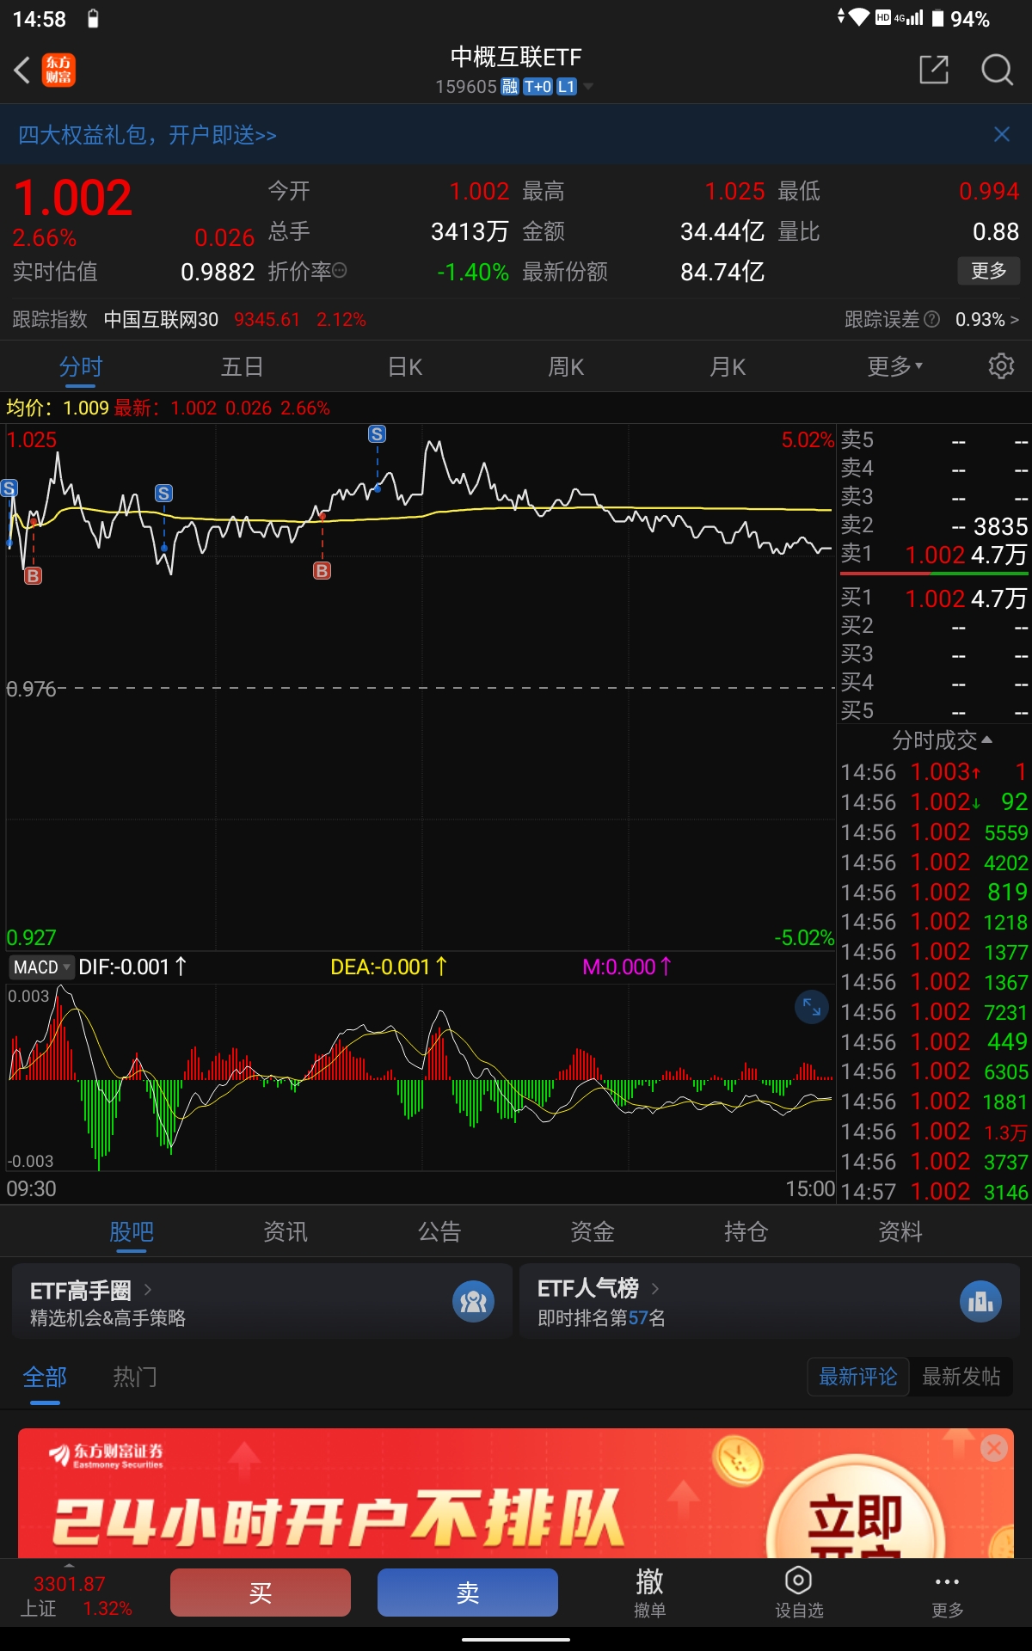The image size is (1032, 1651).
Task: Tap the top S sell marker on chart
Action: pyautogui.click(x=377, y=434)
